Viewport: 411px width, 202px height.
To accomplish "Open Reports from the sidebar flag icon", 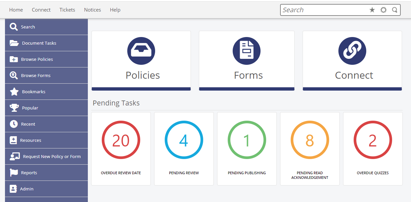I will [13, 173].
